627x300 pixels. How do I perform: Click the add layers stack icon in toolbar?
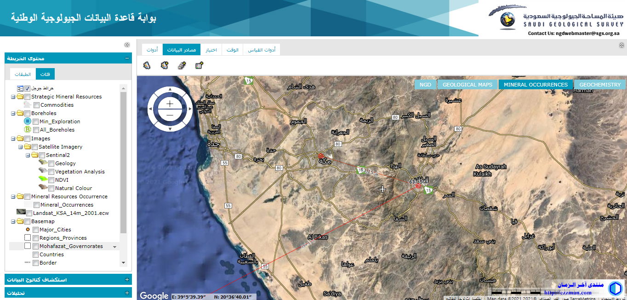point(182,65)
